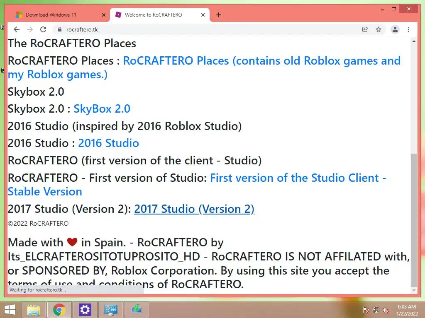
Task: Share this page using the share icon
Action: 365,29
